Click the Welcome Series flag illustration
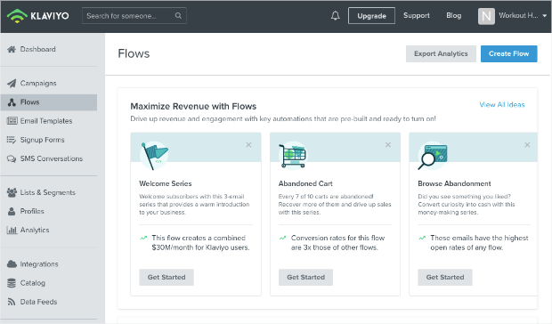The width and height of the screenshot is (552, 324). point(154,156)
